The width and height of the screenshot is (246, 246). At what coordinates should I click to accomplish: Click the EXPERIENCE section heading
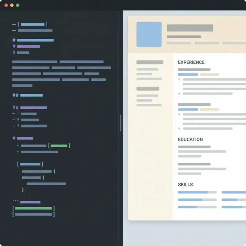tap(191, 62)
